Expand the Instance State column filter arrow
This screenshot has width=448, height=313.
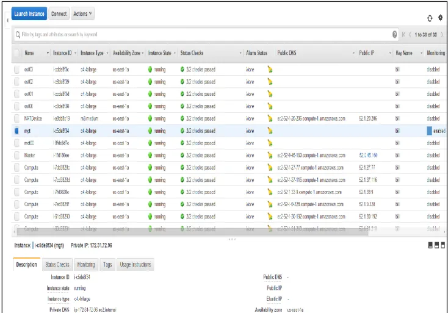(x=175, y=53)
